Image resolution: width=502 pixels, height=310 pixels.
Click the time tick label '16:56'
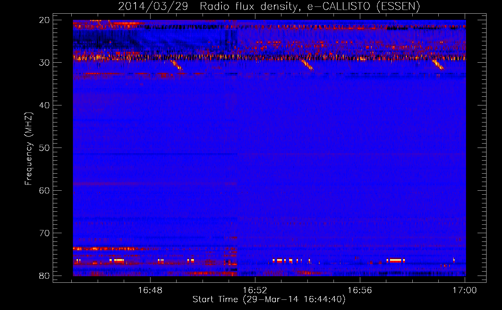[360, 290]
